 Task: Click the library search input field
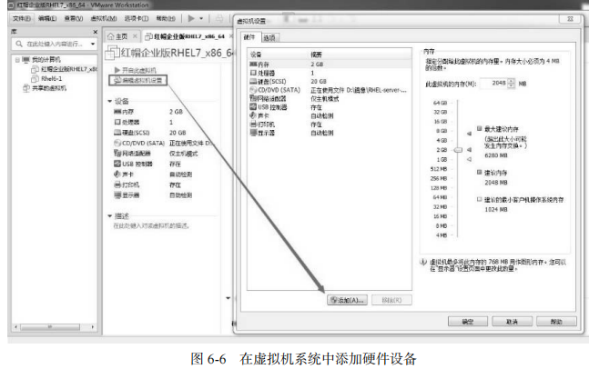(55, 45)
